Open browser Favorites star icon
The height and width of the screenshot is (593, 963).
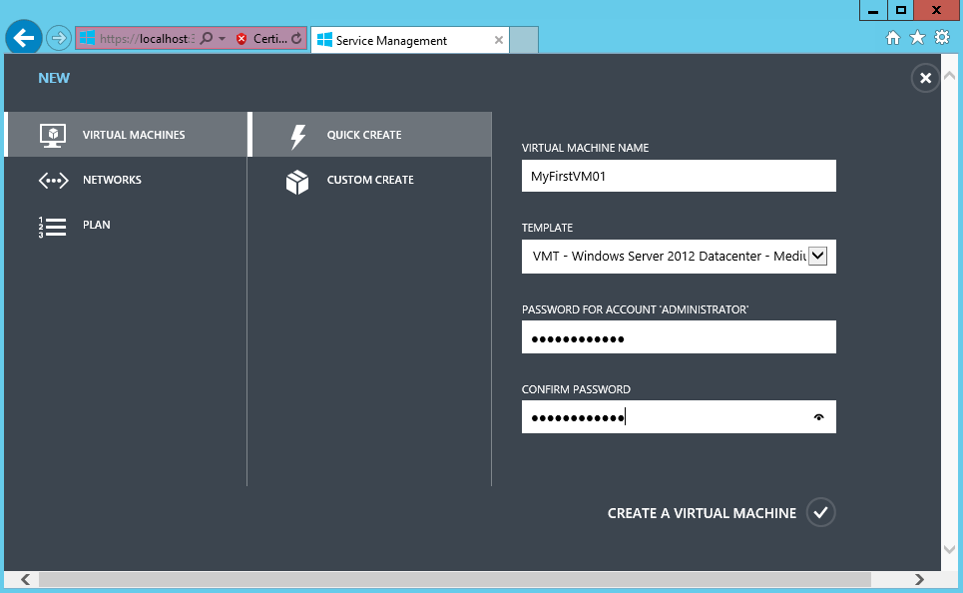coord(917,38)
